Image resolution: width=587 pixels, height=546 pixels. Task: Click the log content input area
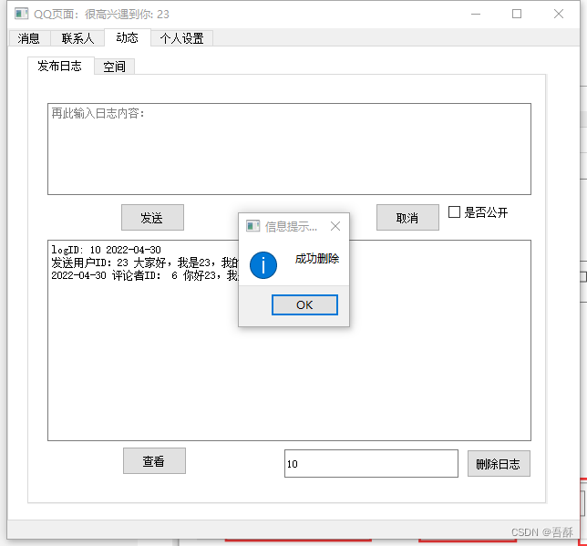point(289,149)
